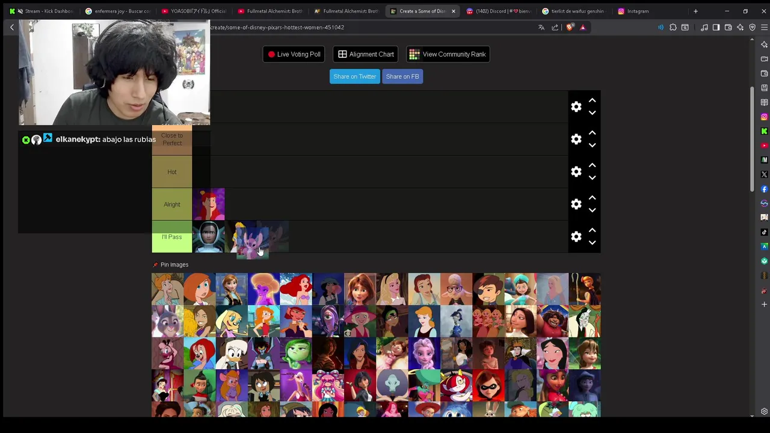Select the Hot tier label
The image size is (770, 433).
point(172,172)
